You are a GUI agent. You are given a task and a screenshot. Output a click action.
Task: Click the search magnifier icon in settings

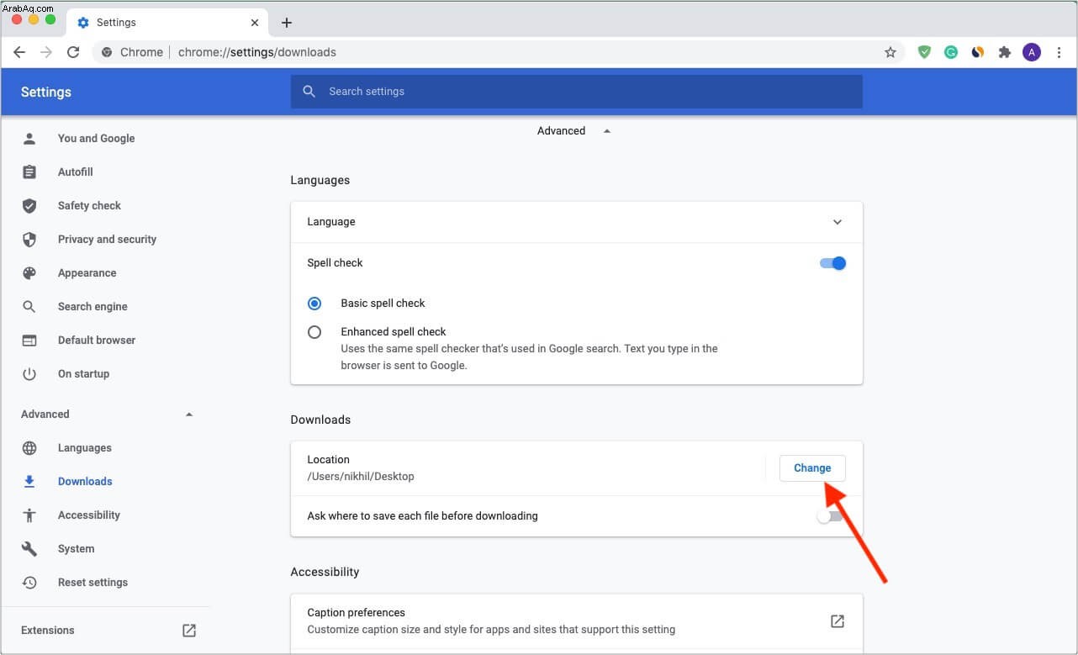[309, 92]
